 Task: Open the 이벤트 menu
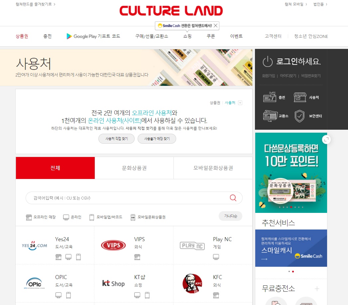pos(236,36)
